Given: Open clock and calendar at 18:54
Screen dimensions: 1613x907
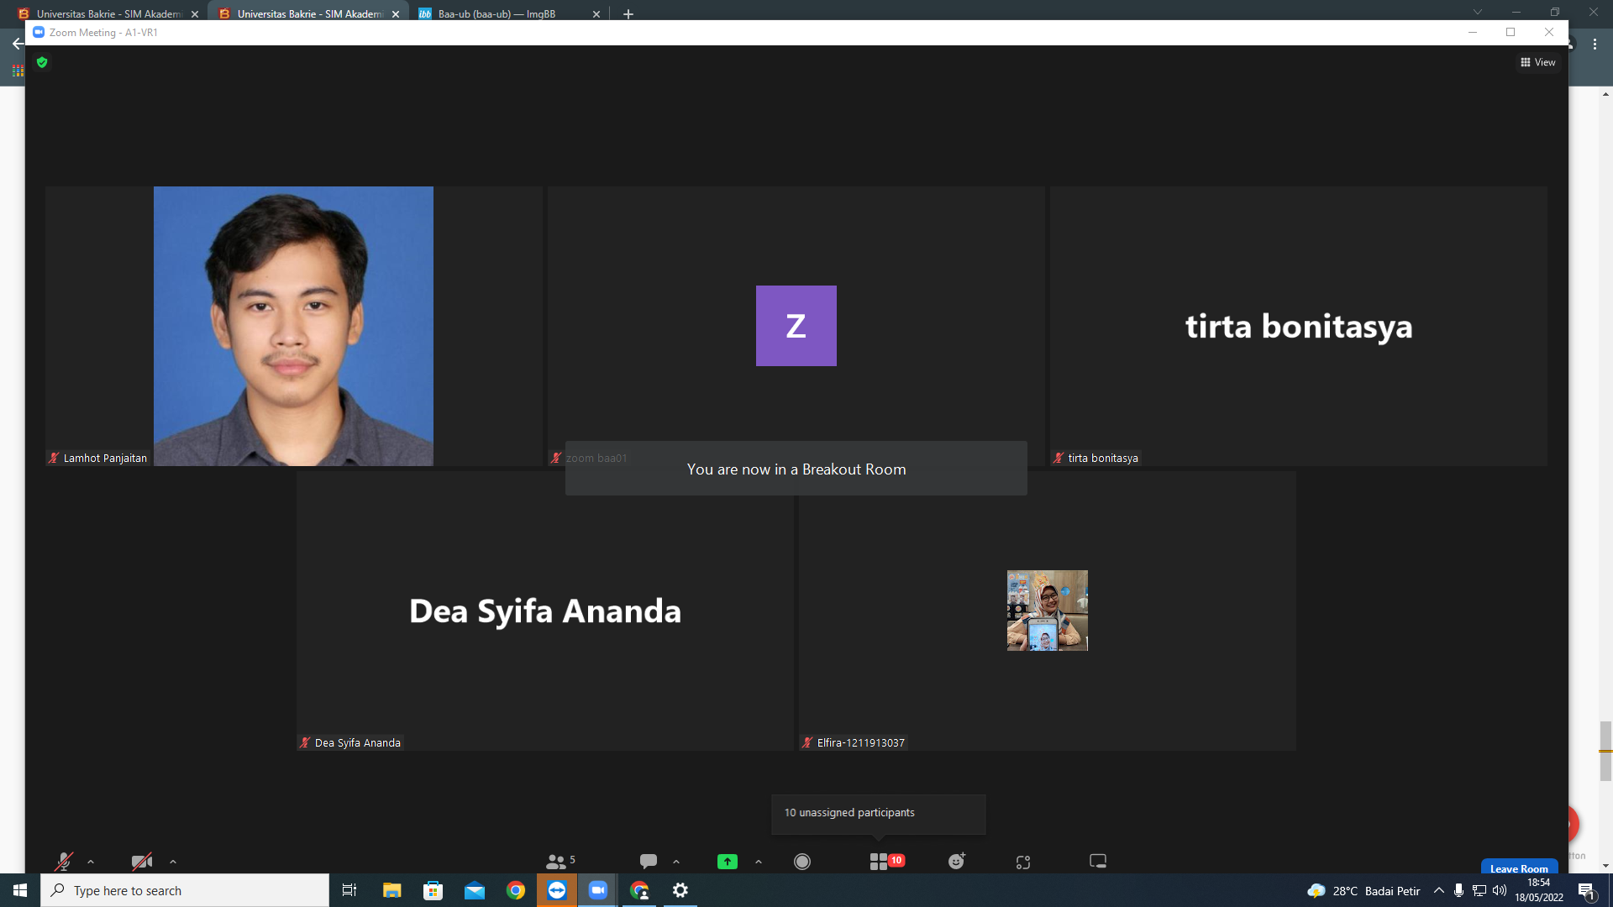Looking at the screenshot, I should coord(1539,890).
